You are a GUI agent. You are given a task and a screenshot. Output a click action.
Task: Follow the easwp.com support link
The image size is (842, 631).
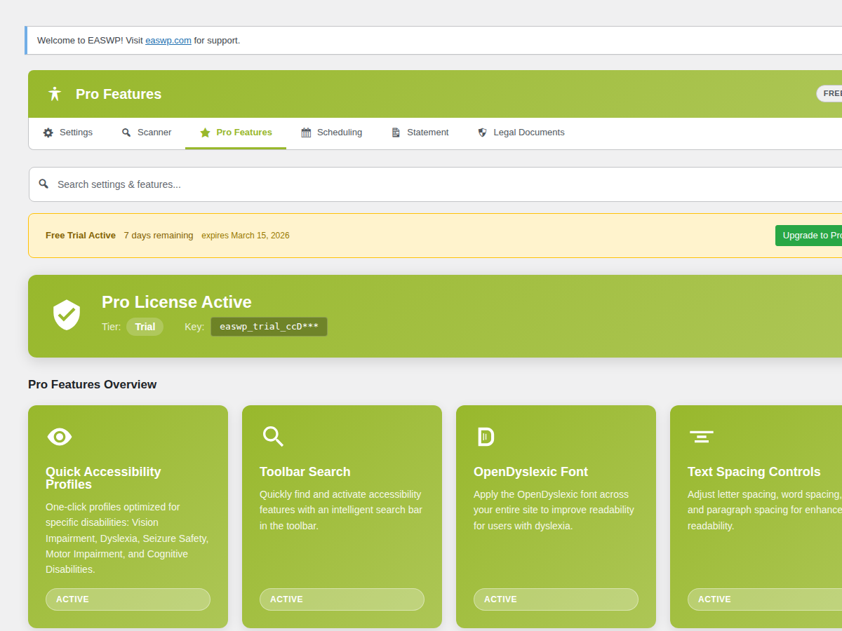pyautogui.click(x=168, y=41)
